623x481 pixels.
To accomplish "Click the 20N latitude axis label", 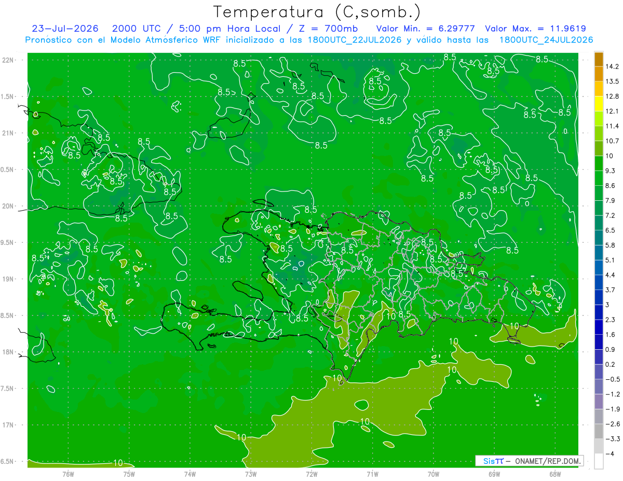I will pos(8,206).
